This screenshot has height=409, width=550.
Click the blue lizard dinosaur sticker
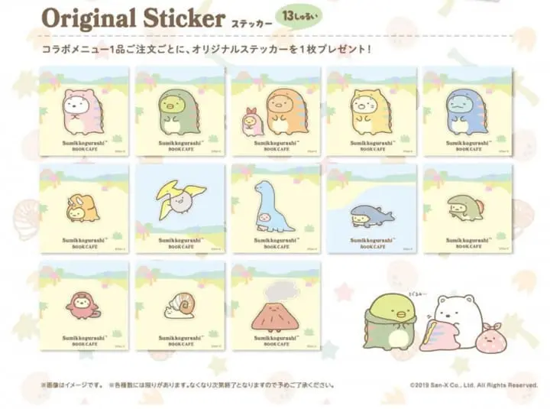[468, 112]
